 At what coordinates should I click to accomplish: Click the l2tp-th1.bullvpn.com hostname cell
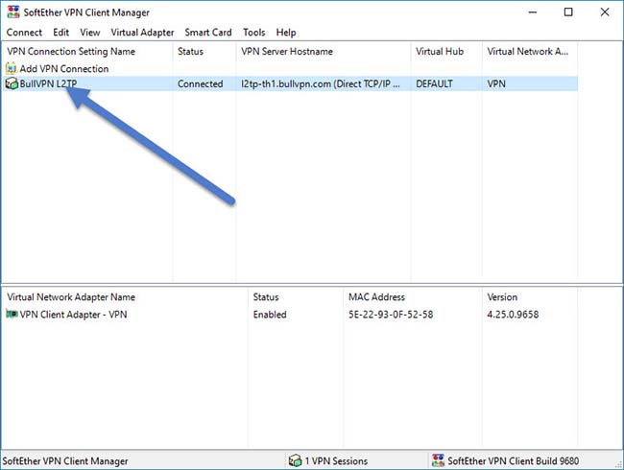[321, 83]
